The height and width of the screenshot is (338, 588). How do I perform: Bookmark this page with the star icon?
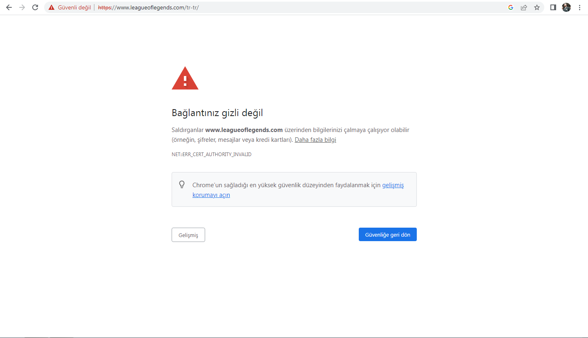pyautogui.click(x=537, y=7)
